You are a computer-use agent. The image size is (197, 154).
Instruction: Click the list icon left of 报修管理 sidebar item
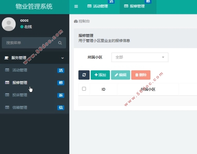point(7,82)
